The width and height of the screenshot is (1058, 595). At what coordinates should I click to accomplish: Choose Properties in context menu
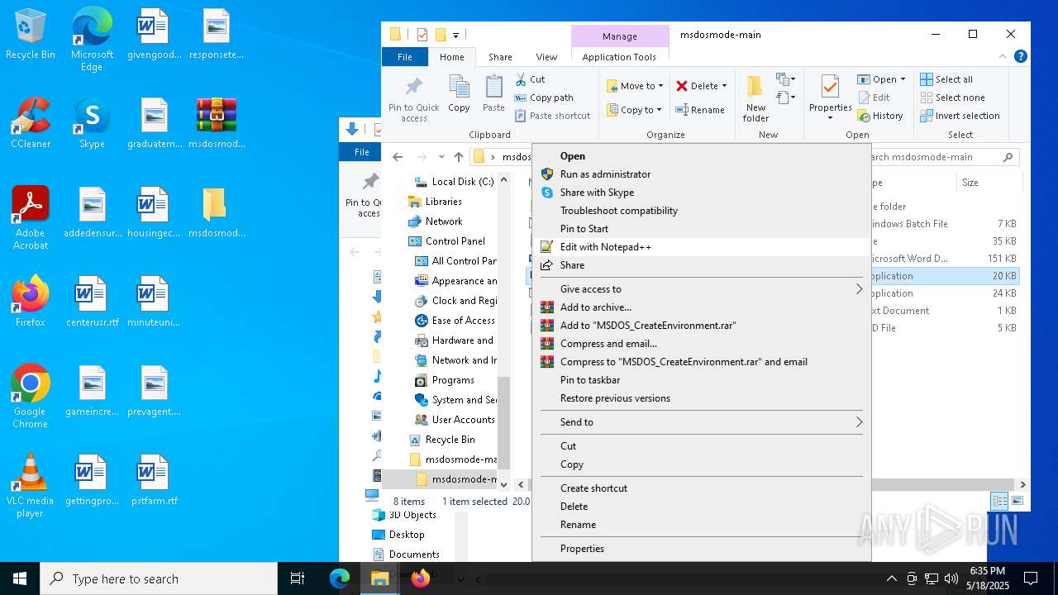coord(701,549)
